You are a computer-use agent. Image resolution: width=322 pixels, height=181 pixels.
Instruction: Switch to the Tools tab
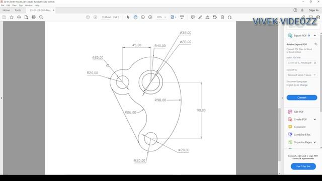click(x=18, y=10)
